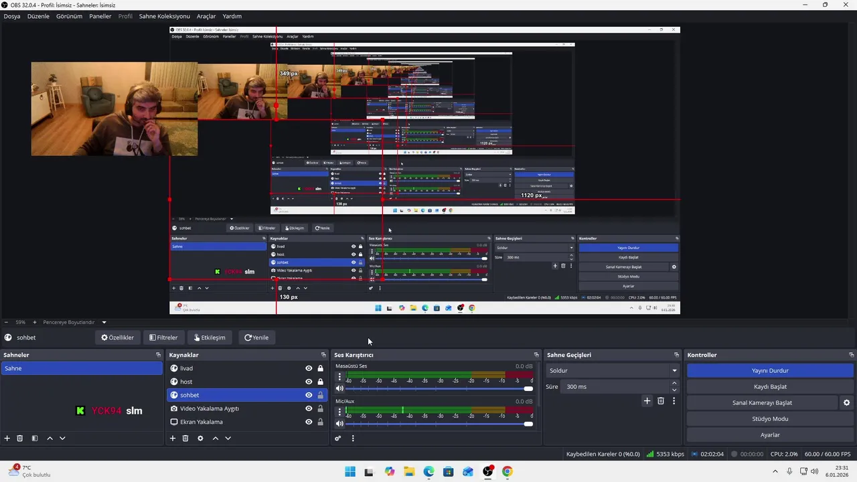
Task: Hide Ekran Yakalama source eye icon
Action: (309, 422)
